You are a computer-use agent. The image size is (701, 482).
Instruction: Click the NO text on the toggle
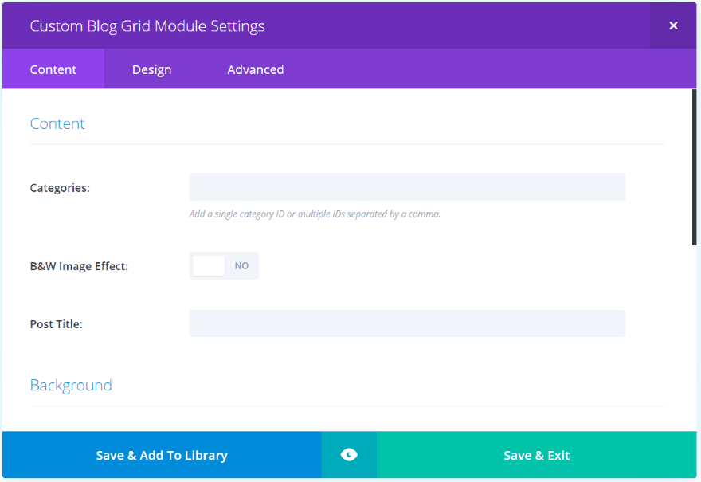coord(241,265)
